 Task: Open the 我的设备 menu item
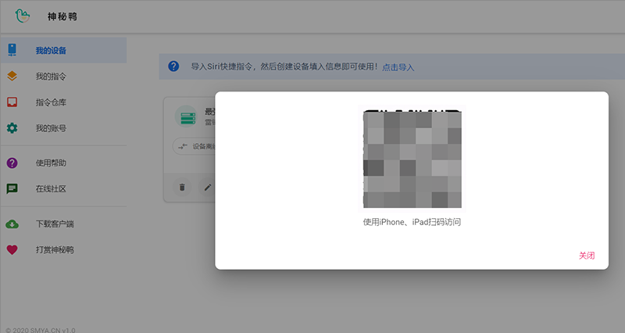[x=63, y=50]
